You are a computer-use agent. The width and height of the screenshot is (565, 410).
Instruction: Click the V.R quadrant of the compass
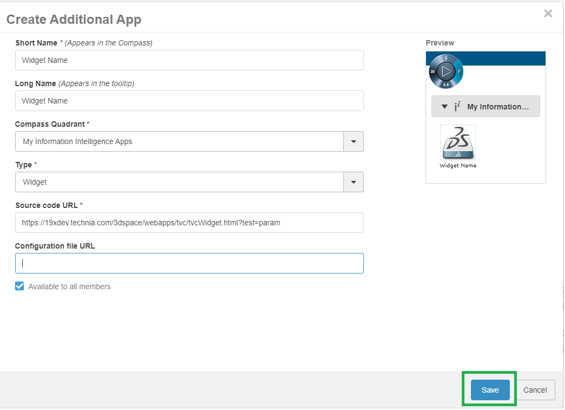point(446,85)
